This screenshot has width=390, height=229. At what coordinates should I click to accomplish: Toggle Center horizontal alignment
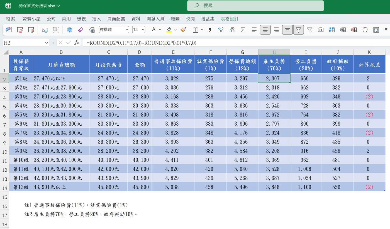coord(265,30)
